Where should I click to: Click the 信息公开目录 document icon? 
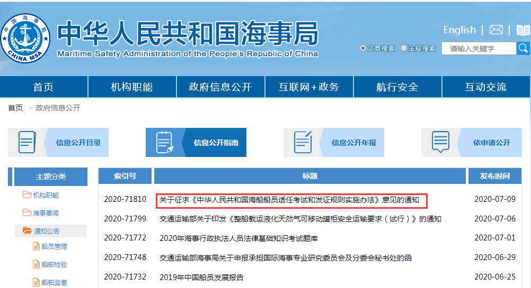pos(26,142)
